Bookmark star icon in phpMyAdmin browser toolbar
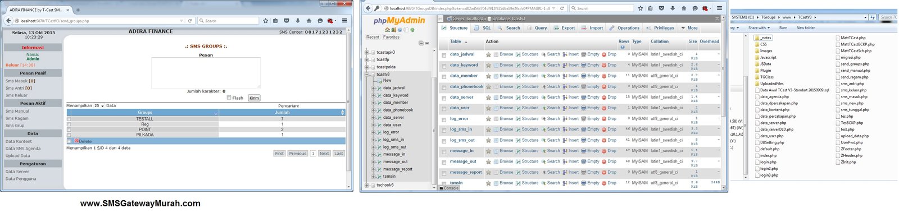Viewport: 899px width, 222px height. 640,8
